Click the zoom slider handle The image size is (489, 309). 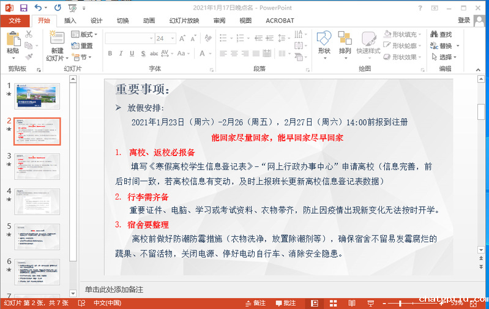click(400, 303)
